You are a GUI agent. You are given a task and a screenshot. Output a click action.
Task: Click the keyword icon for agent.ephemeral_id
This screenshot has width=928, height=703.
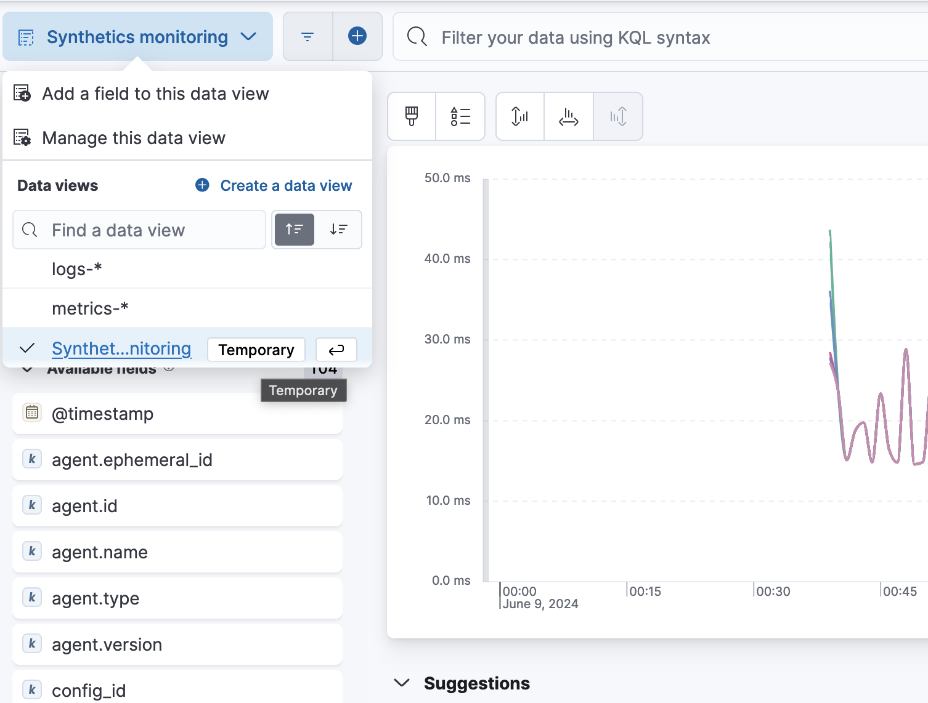pyautogui.click(x=32, y=459)
